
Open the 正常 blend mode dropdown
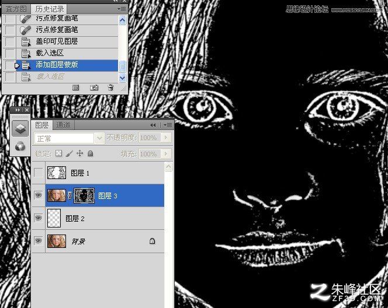[x=99, y=138]
